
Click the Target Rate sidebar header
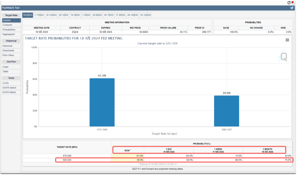coord(11,15)
